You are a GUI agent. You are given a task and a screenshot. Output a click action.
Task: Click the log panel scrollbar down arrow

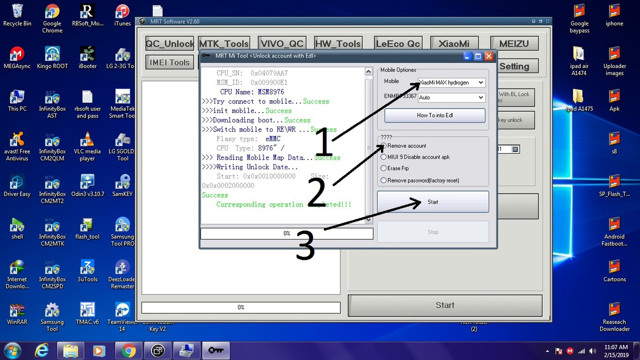[x=368, y=219]
